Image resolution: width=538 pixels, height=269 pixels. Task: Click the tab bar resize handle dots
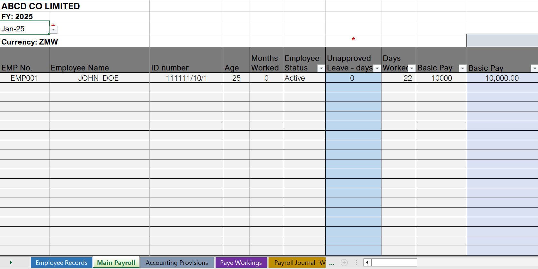tap(356, 263)
